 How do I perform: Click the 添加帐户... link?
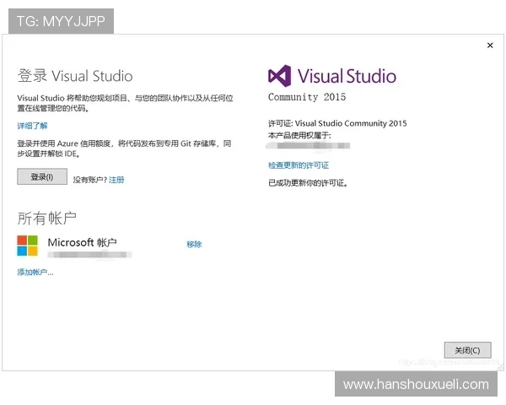tap(35, 273)
